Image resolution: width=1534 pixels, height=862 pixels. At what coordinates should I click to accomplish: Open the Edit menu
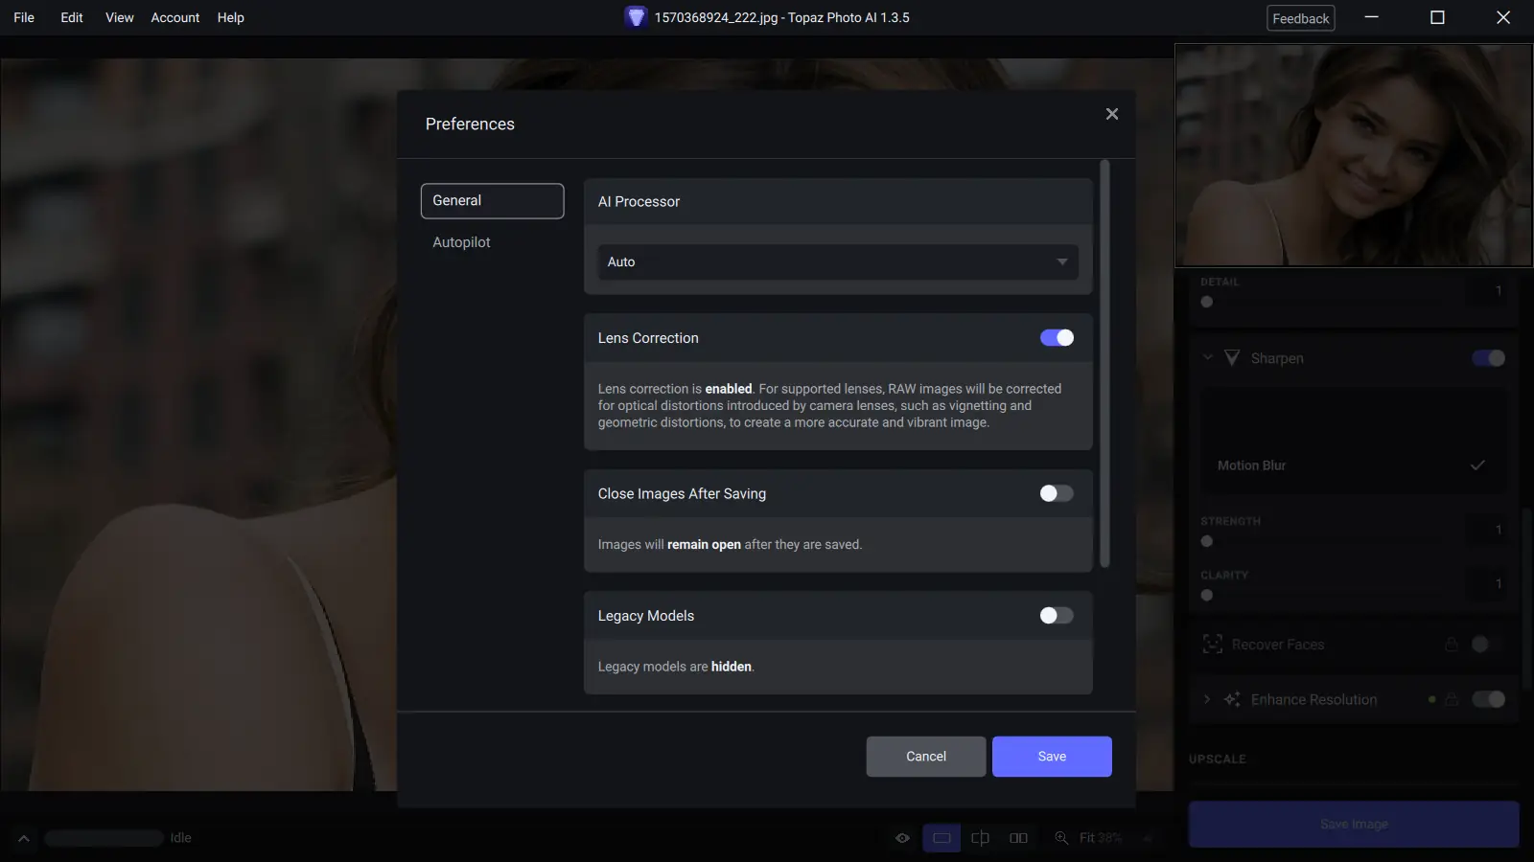[x=72, y=17]
